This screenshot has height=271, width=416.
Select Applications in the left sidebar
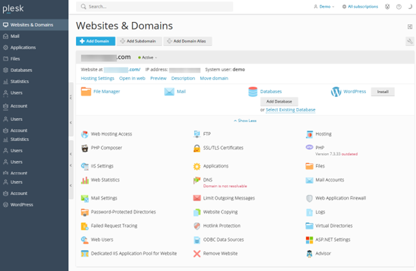[x=23, y=47]
